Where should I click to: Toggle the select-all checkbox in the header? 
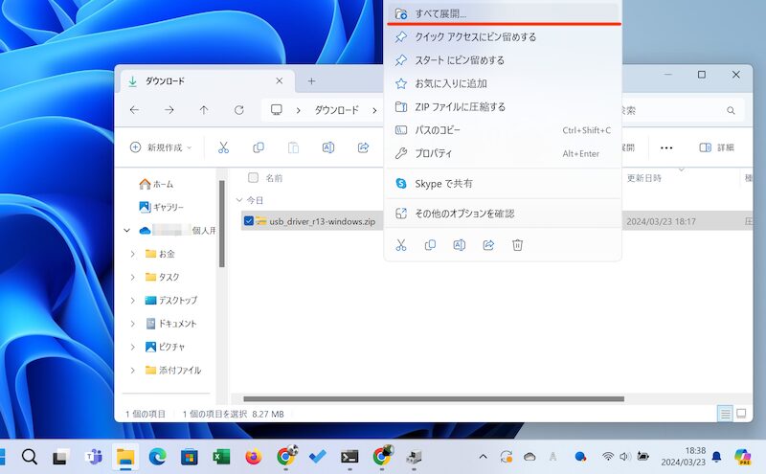pyautogui.click(x=253, y=177)
